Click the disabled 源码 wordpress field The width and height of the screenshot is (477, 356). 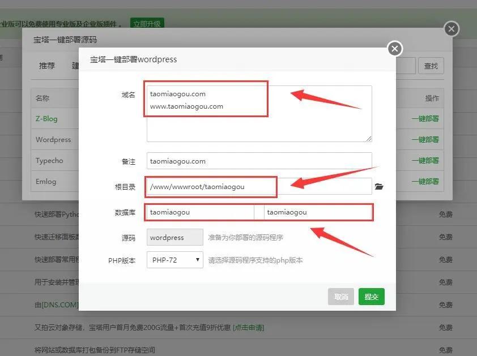tap(175, 237)
